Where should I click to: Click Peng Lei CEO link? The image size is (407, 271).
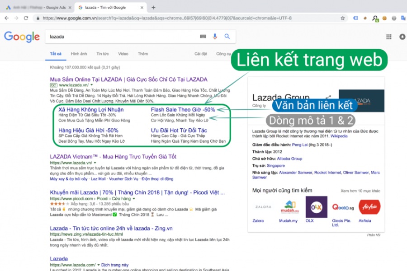(300, 145)
